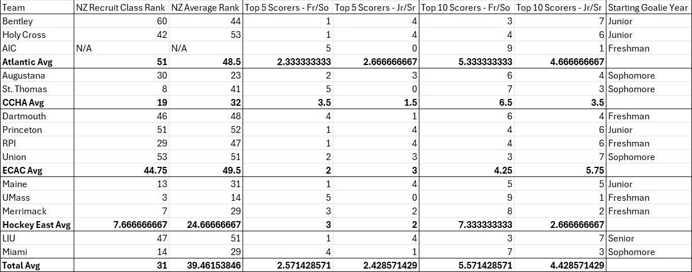This screenshot has height=272, width=692.
Task: Click the 'Maine' team cell
Action: [x=37, y=184]
